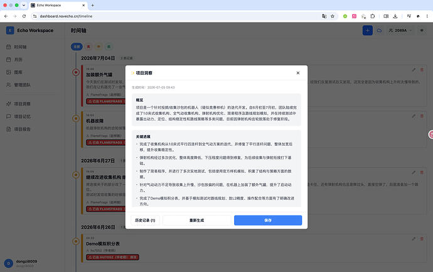Click timeline marker for Demo模拟积分表

point(76,241)
